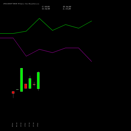Select the small red doji candlestick
This screenshot has height=131, width=131.
click(x=34, y=84)
